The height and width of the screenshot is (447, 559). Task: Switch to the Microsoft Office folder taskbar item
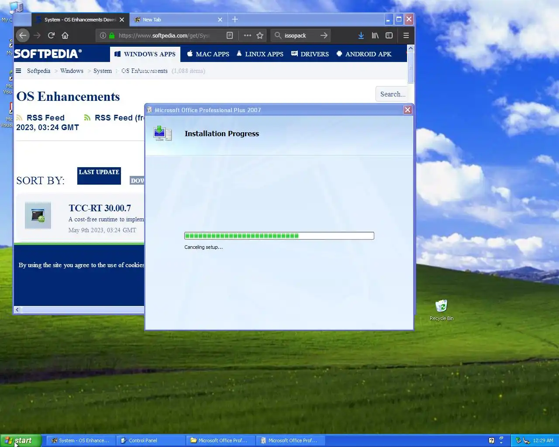[x=221, y=440]
